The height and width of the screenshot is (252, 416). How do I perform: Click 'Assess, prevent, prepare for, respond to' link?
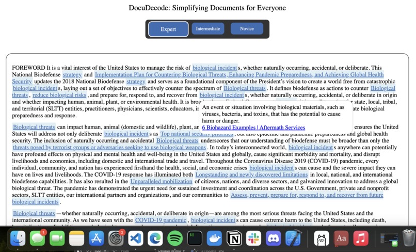[307, 195]
